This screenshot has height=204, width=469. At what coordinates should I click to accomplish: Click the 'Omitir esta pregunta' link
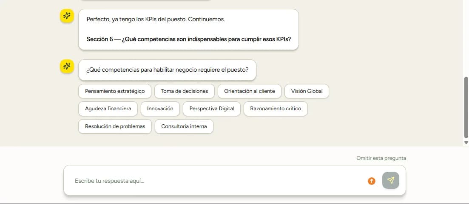click(381, 158)
